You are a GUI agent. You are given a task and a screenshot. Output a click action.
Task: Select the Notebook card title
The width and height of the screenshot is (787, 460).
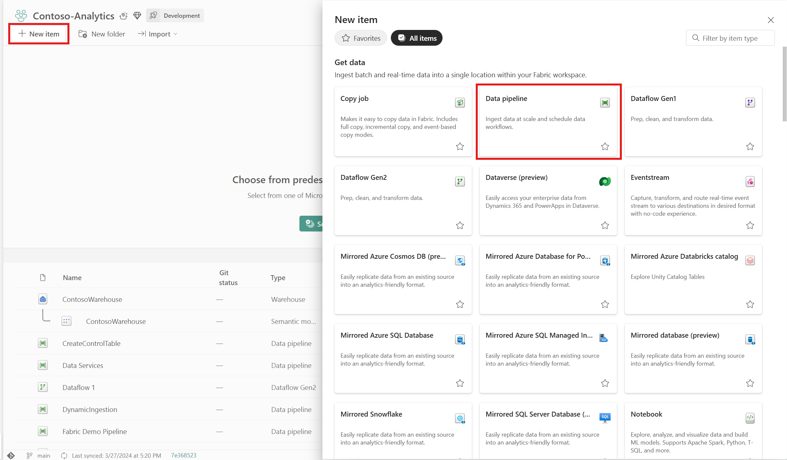point(646,414)
